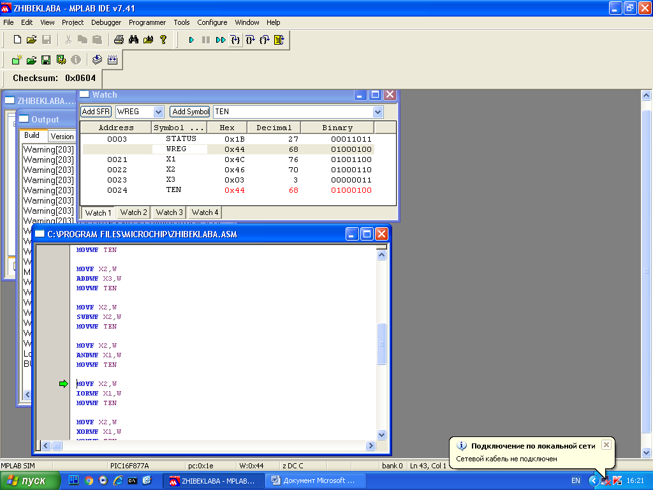
Task: Switch to the Watch 3 tab
Action: [x=169, y=212]
